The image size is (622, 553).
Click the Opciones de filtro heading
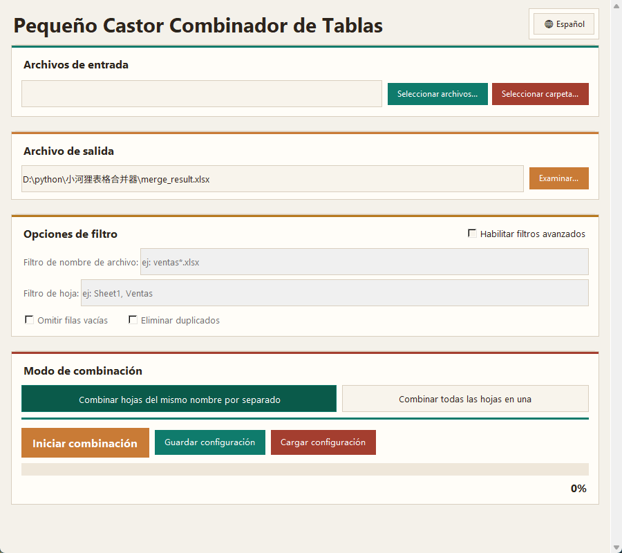click(70, 234)
